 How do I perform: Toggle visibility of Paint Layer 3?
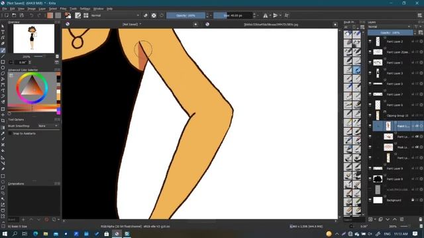pos(370,73)
